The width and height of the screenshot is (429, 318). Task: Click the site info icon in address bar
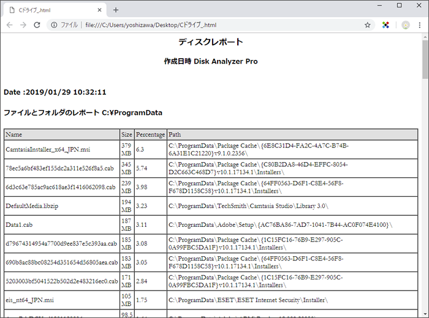(x=54, y=25)
